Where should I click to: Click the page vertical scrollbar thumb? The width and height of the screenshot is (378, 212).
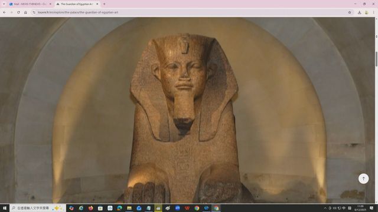[376, 59]
